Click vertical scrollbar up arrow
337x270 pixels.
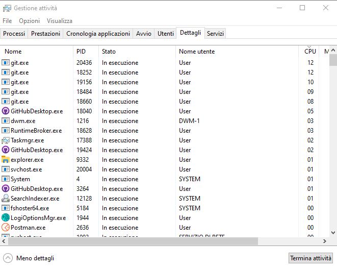[333, 51]
